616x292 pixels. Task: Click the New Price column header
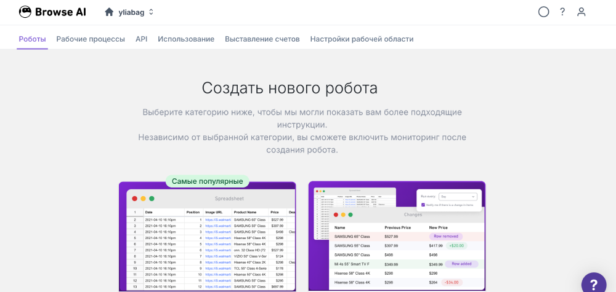click(439, 227)
